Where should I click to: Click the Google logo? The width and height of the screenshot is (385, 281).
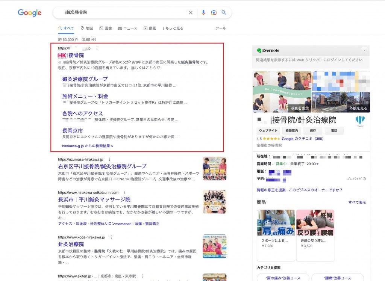29,12
